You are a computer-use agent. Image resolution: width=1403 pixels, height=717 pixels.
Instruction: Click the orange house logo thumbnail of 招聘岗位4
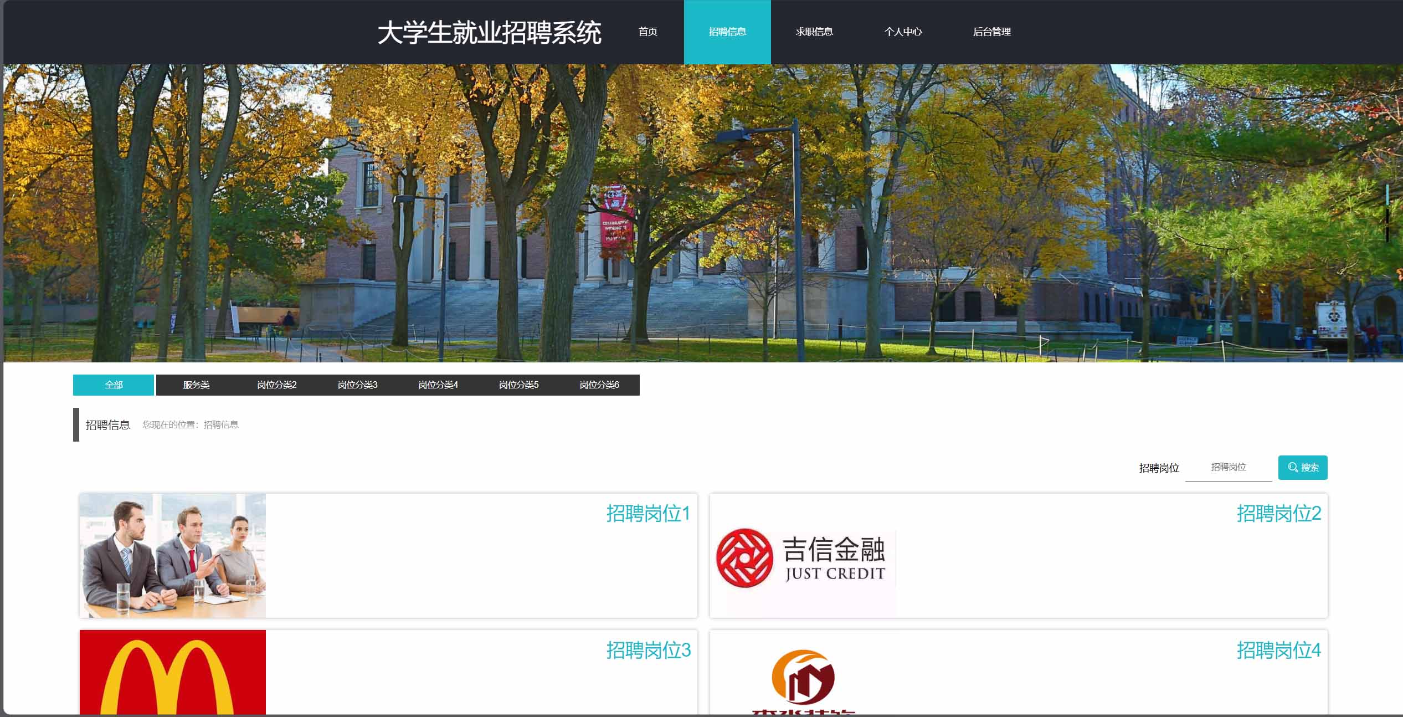(x=803, y=672)
